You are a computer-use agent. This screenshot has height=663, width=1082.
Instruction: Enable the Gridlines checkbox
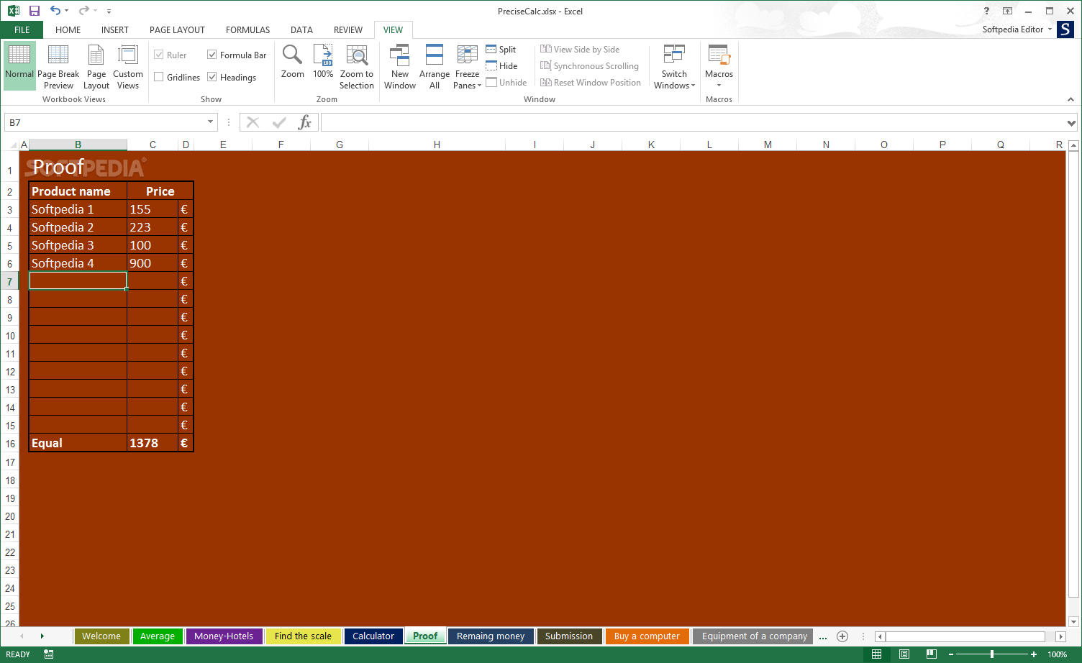click(159, 77)
